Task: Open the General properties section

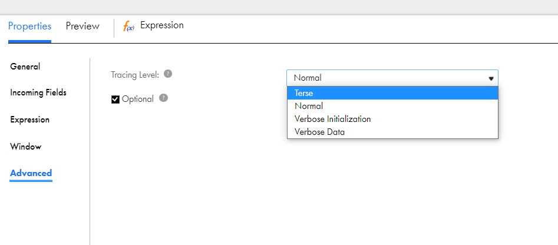Action: coord(25,67)
